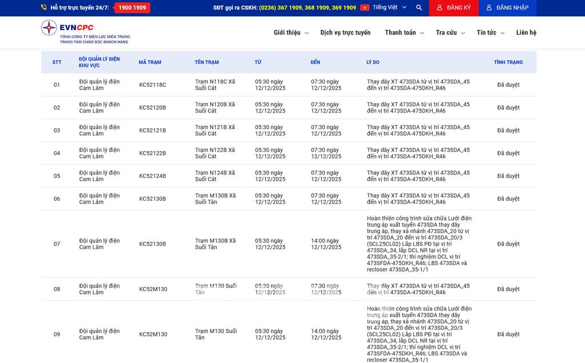Image resolution: width=585 pixels, height=363 pixels.
Task: Click the TÌNH TRẠNG column header
Action: pyautogui.click(x=508, y=62)
